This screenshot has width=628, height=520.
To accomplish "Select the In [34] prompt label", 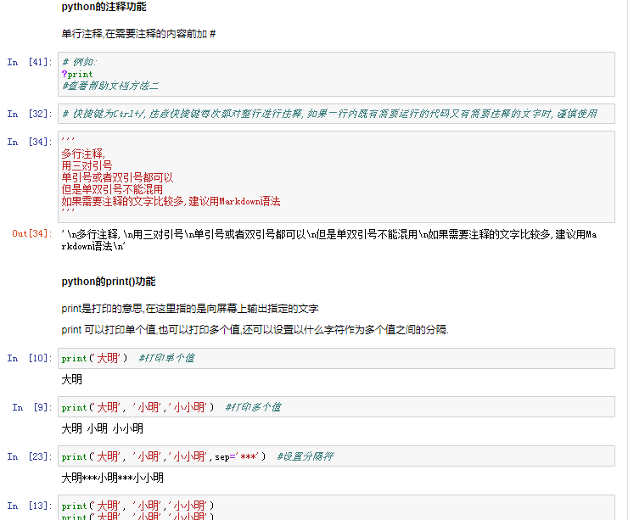I will [x=30, y=142].
